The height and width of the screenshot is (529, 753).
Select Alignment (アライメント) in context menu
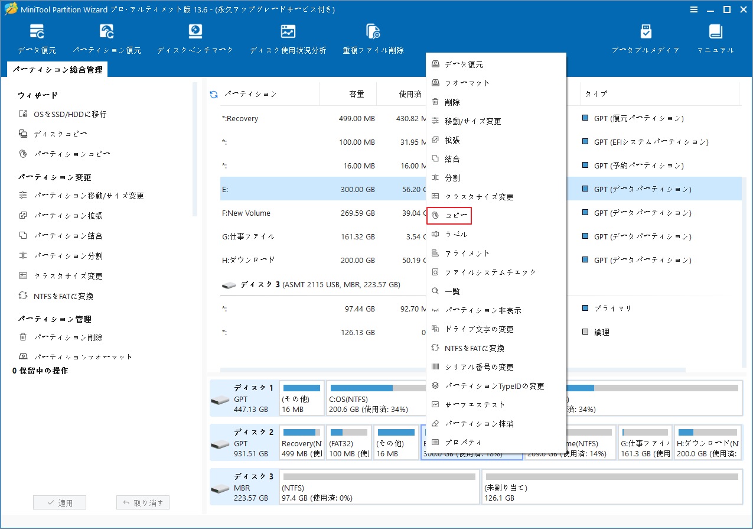(x=496, y=254)
